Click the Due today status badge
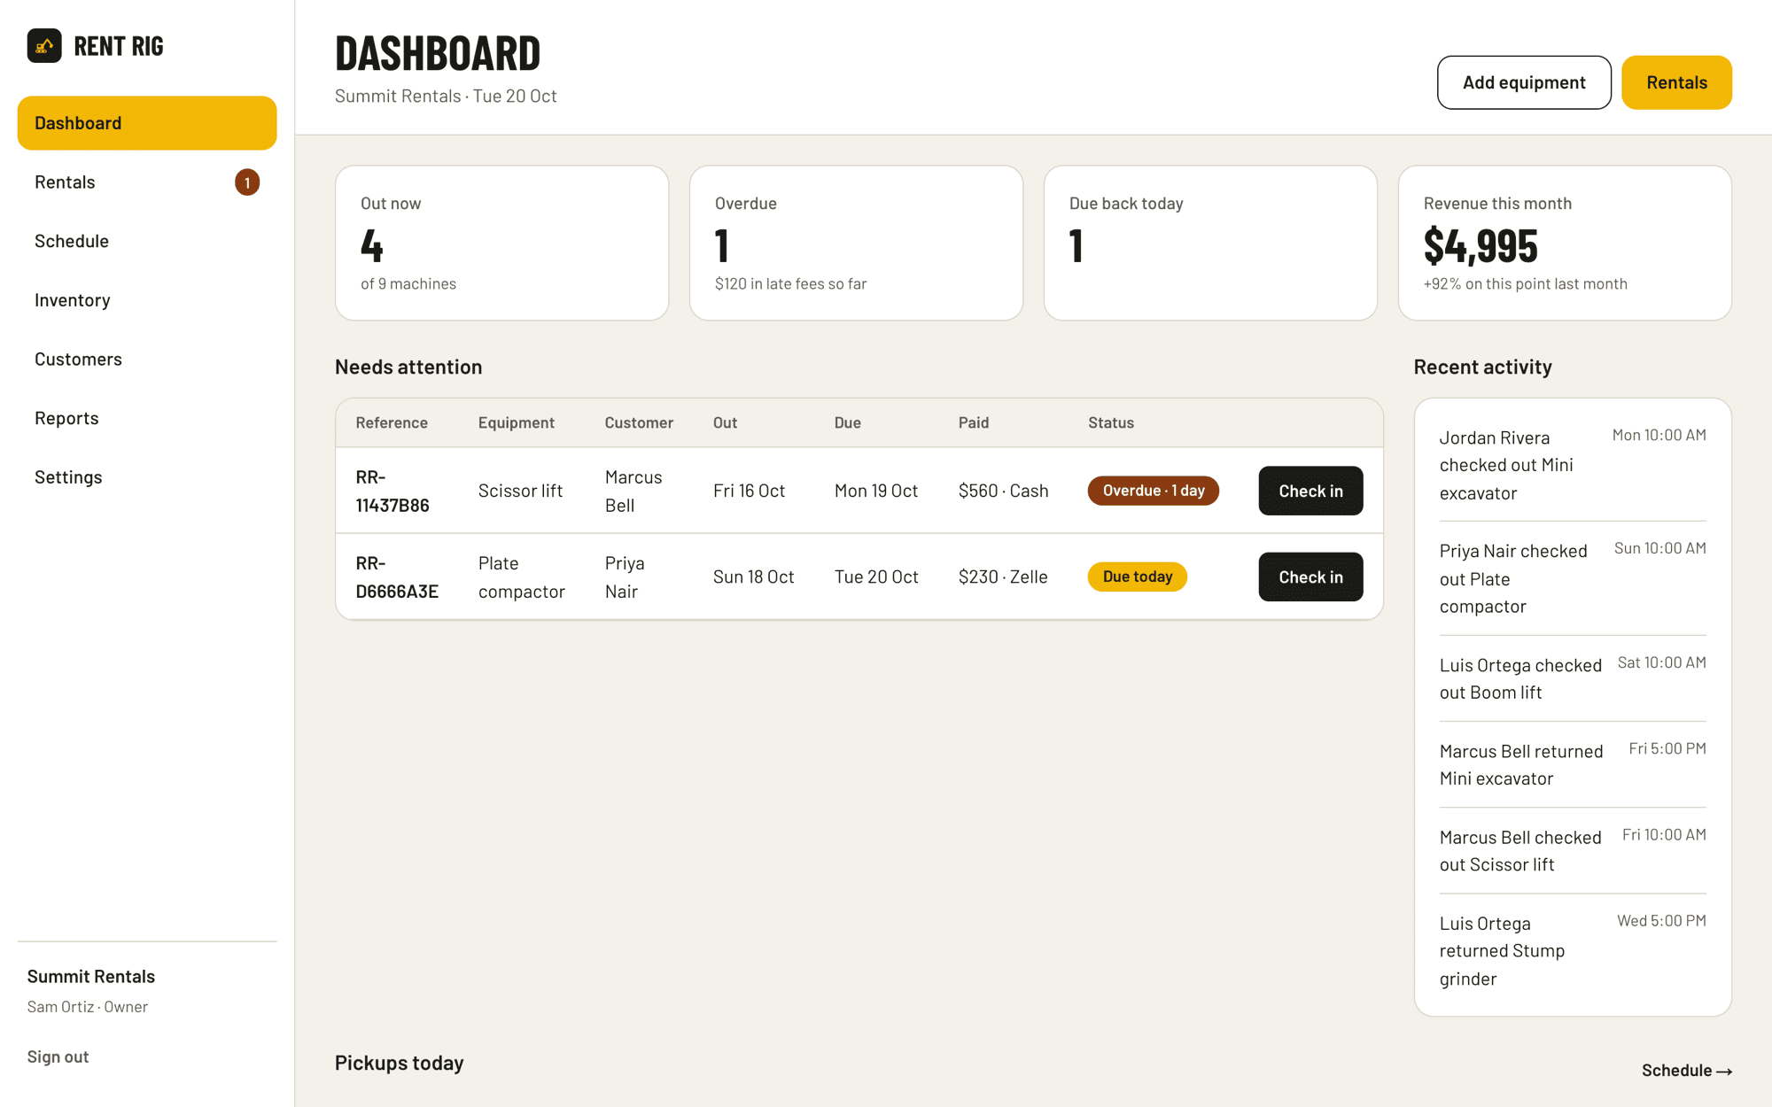 click(1138, 577)
